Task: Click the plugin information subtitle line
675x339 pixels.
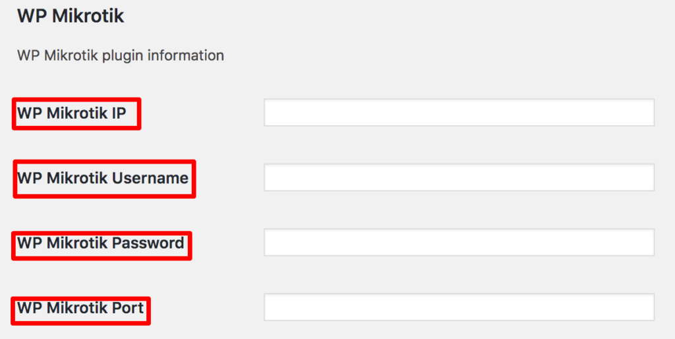Action: (x=121, y=55)
